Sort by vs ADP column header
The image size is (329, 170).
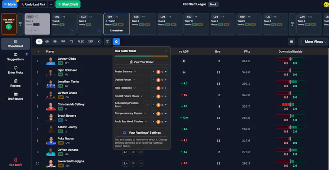(184, 51)
